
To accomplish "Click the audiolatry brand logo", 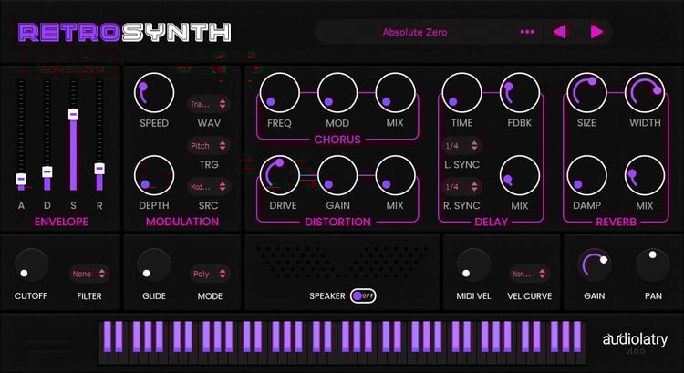I will click(x=635, y=339).
